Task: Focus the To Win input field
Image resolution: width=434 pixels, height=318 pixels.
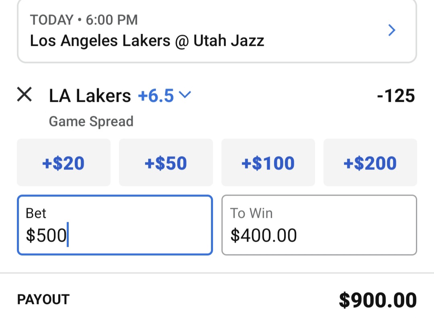Action: pyautogui.click(x=319, y=225)
